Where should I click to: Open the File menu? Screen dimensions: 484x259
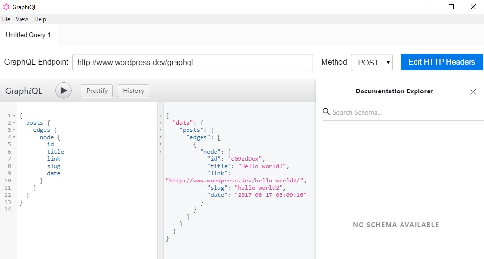pos(6,19)
